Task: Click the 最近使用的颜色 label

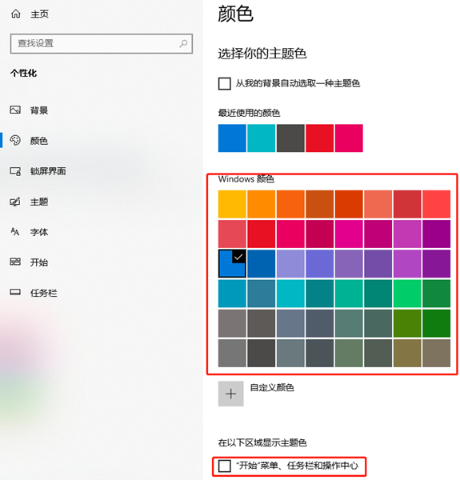Action: [x=249, y=113]
